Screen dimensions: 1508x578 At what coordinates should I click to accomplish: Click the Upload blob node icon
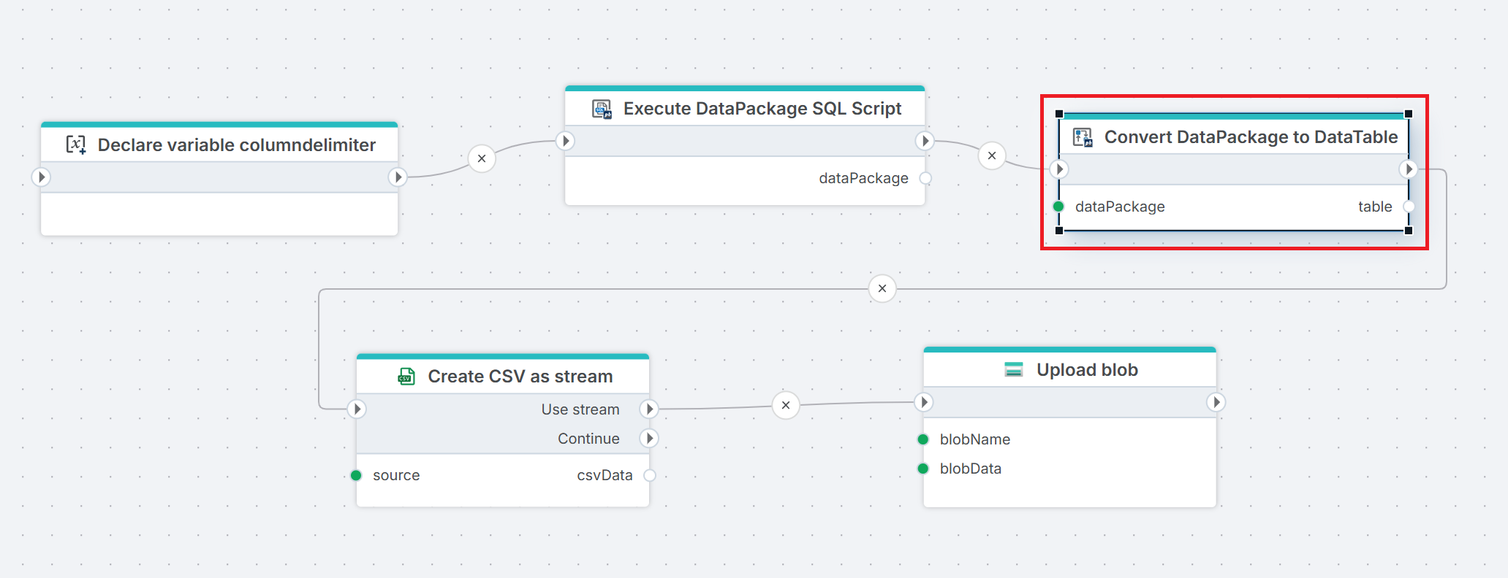point(1013,370)
